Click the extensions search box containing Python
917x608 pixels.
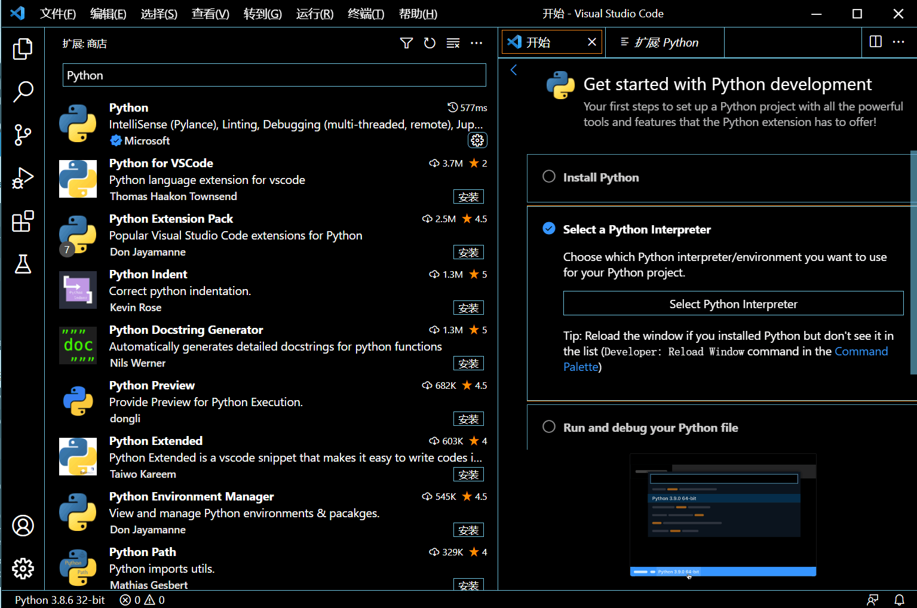point(274,75)
